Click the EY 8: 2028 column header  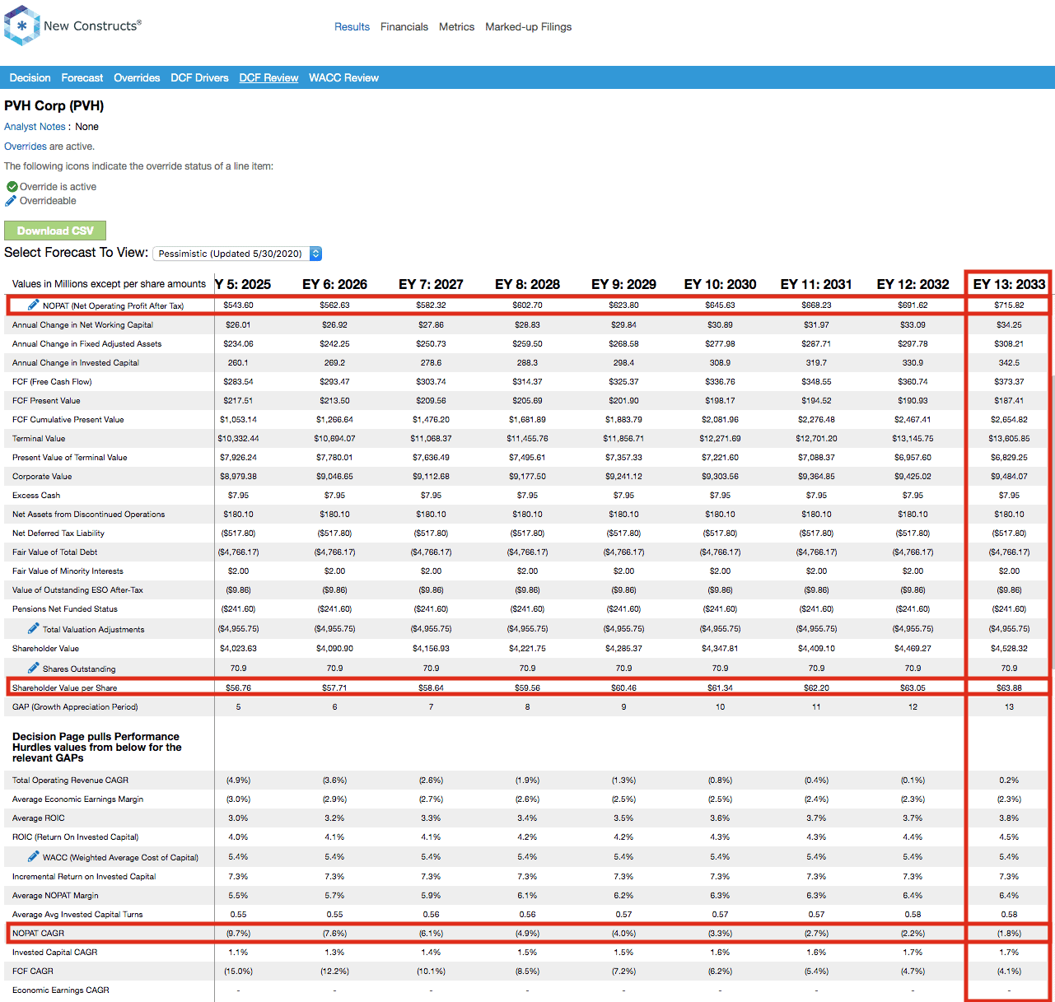point(527,284)
